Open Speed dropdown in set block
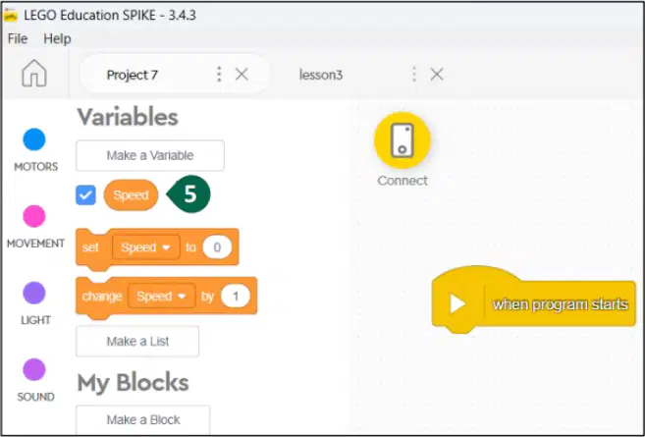Image resolution: width=645 pixels, height=437 pixels. [146, 247]
